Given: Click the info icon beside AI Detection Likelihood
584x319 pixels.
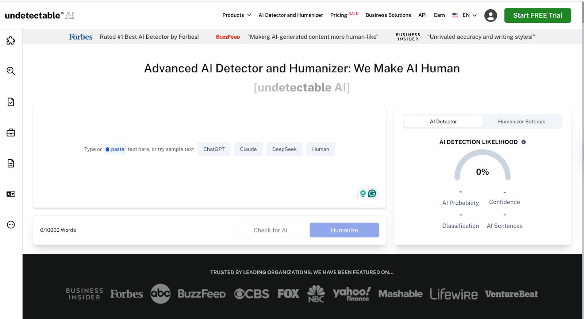Looking at the screenshot, I should coord(523,142).
